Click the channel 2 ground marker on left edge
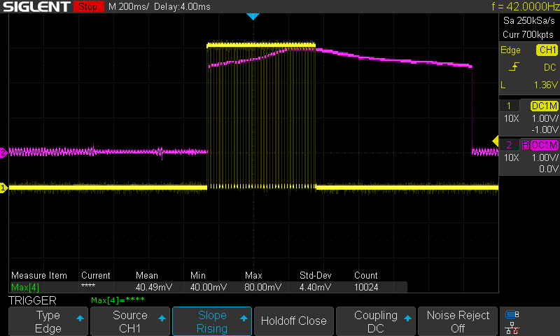This screenshot has height=336, width=560. 3,153
